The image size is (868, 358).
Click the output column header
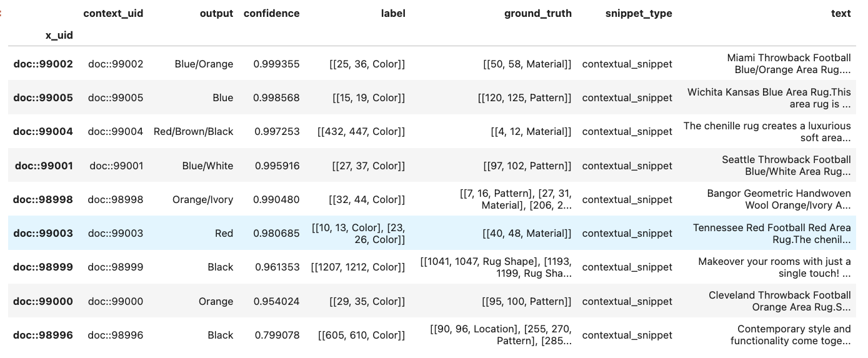216,13
